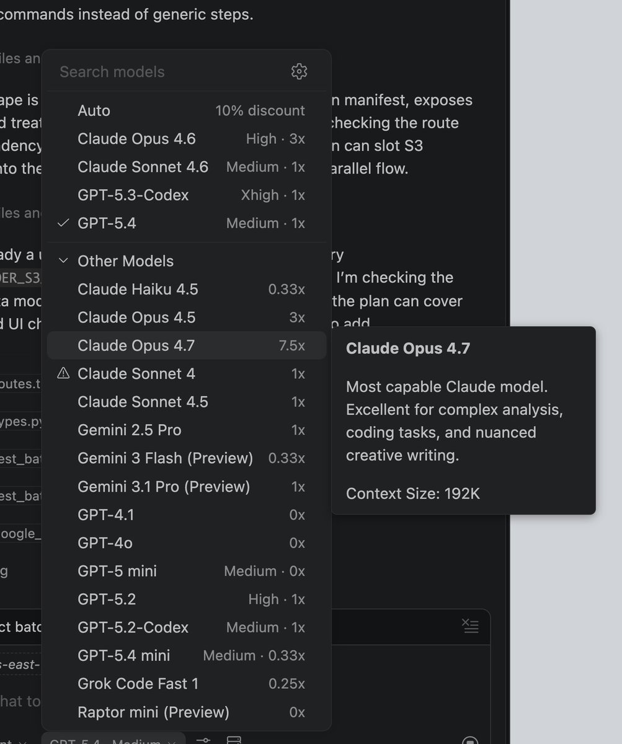Click the checkmark next to GPT-5.4

click(63, 223)
